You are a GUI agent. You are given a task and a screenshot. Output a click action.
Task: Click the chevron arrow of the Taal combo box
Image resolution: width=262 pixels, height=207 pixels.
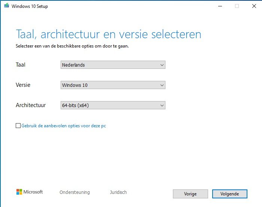pyautogui.click(x=162, y=65)
